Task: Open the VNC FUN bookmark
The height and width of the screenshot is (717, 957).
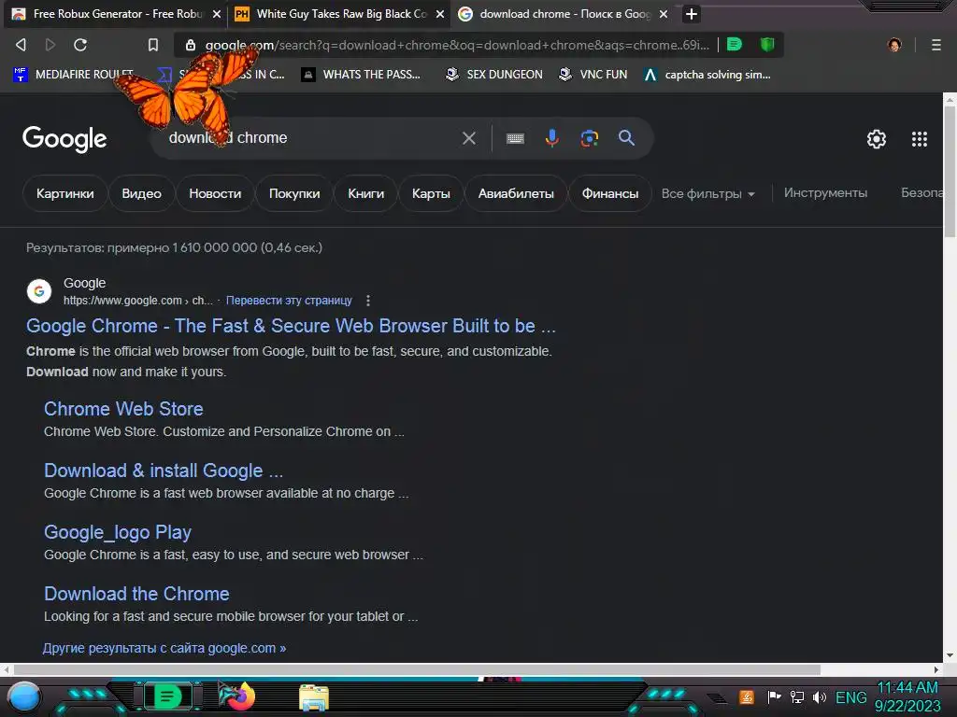Action: (593, 75)
